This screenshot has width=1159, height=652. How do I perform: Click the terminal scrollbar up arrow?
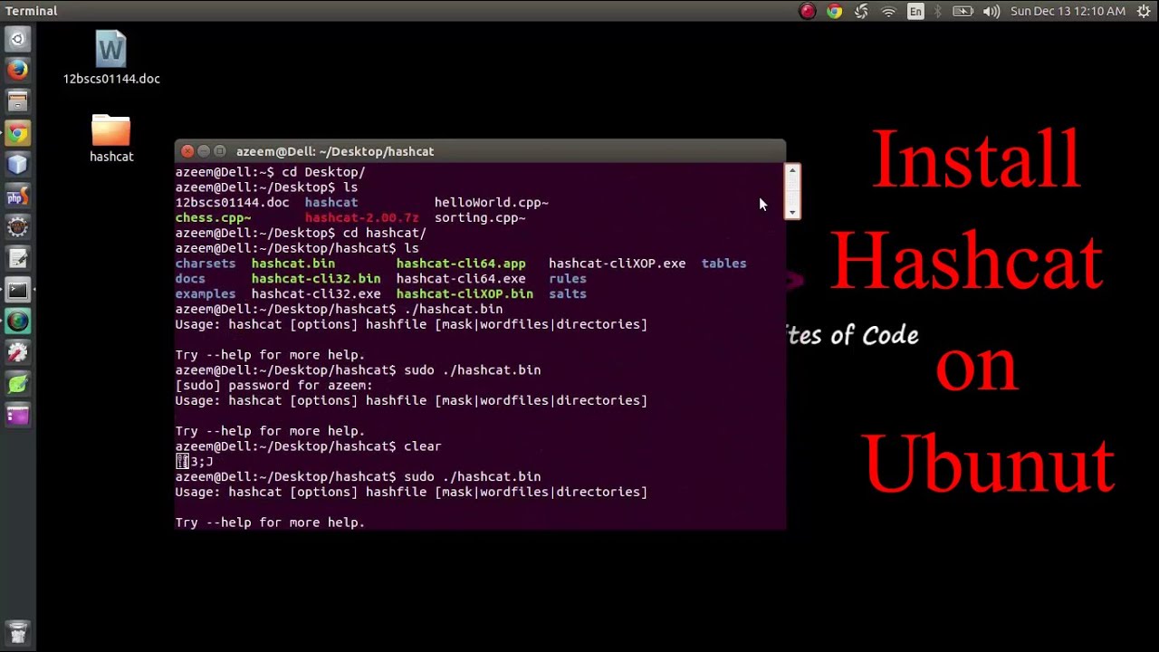point(792,169)
